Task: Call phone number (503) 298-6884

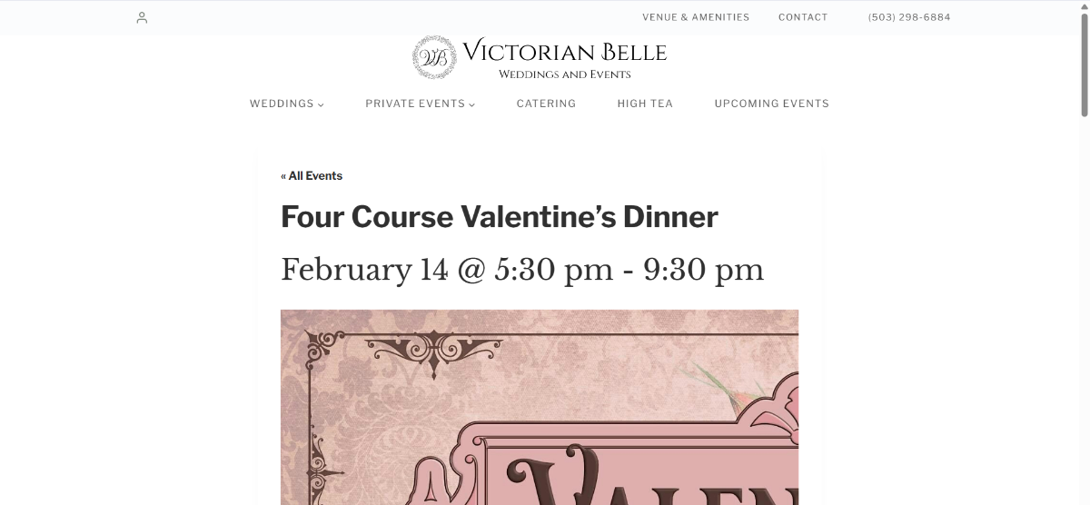Action: [x=909, y=17]
